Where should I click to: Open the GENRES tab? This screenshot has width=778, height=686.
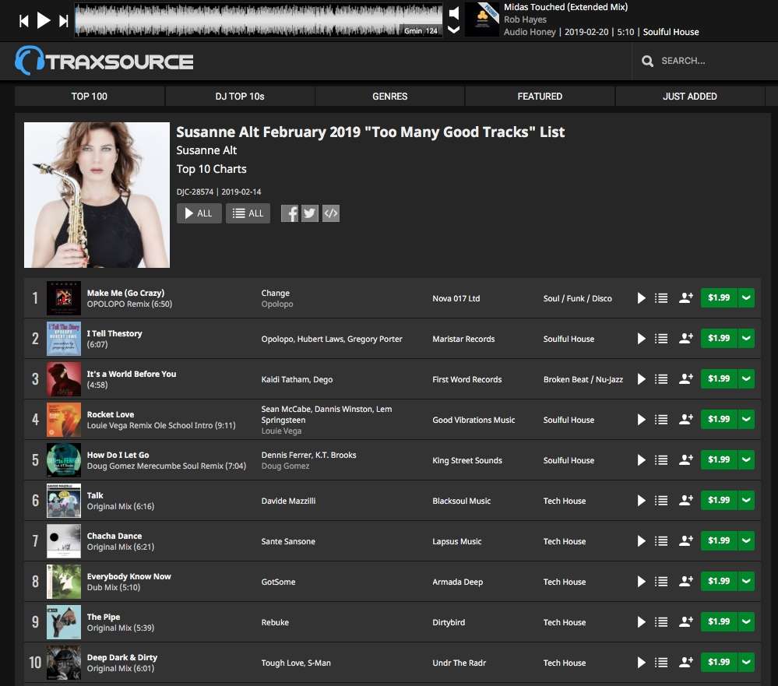tap(390, 97)
